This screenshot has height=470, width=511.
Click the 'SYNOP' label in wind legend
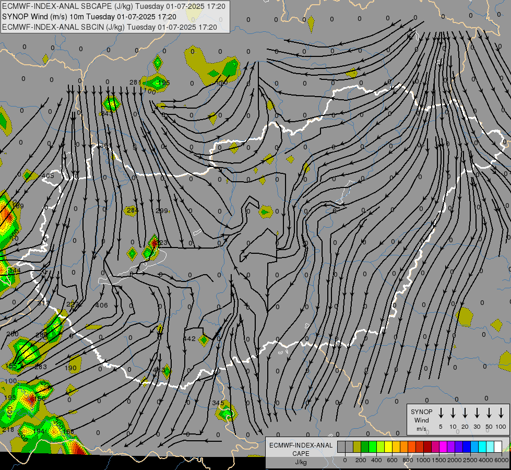(x=421, y=412)
